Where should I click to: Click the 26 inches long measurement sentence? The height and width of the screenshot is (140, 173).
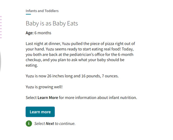coord(72,76)
